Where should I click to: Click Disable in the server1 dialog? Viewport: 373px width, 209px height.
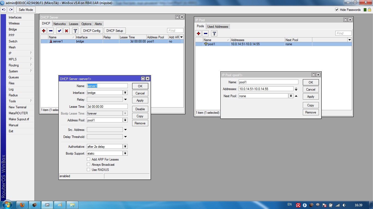pyautogui.click(x=140, y=109)
